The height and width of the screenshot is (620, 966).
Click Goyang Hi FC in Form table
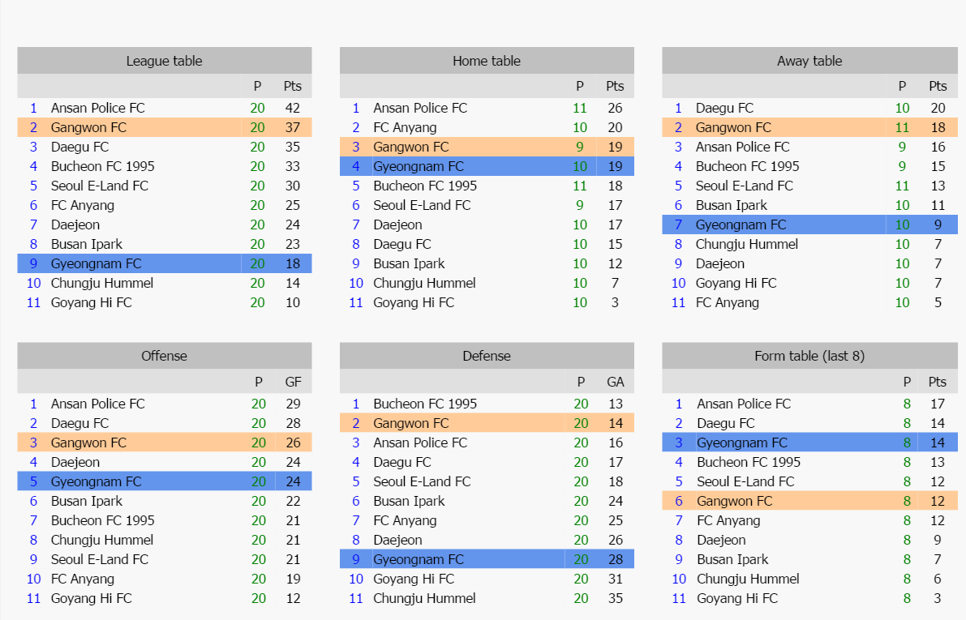coord(736,598)
